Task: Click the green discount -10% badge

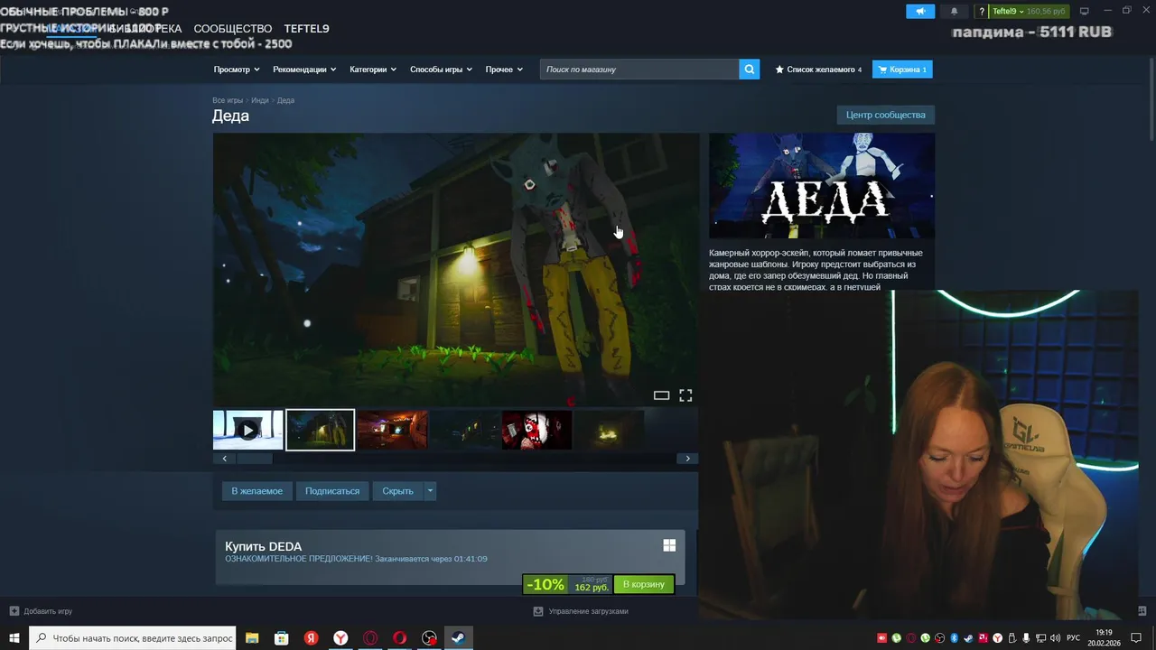Action: coord(545,584)
